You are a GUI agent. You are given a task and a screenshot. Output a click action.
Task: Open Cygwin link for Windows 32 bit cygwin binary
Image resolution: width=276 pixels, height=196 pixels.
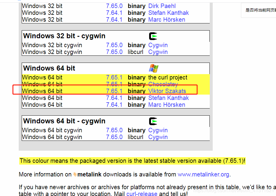click(158, 45)
